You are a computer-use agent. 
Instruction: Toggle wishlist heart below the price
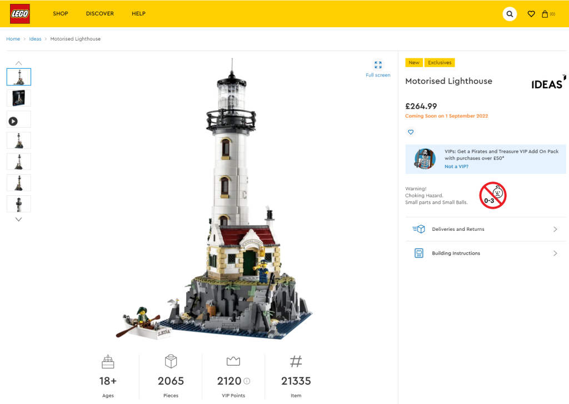pos(411,132)
